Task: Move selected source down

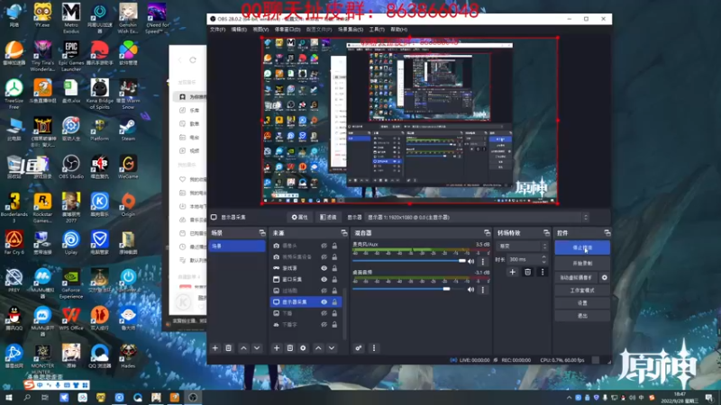Action: 332,348
